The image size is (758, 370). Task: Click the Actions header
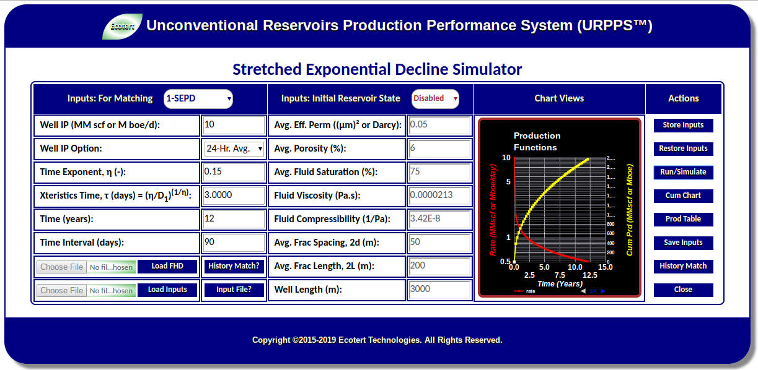(684, 98)
